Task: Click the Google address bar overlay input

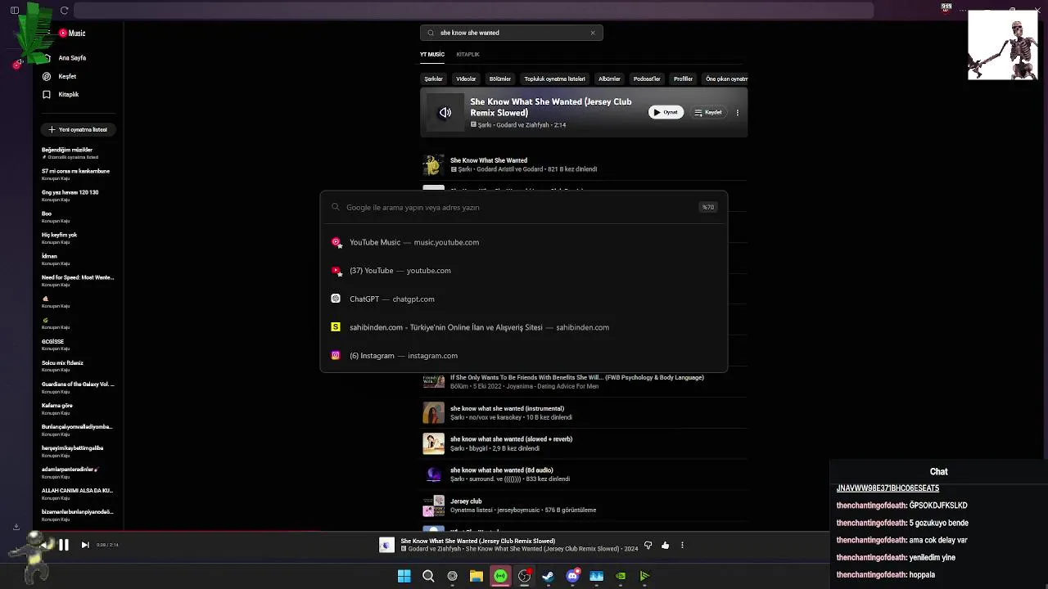Action: (524, 207)
